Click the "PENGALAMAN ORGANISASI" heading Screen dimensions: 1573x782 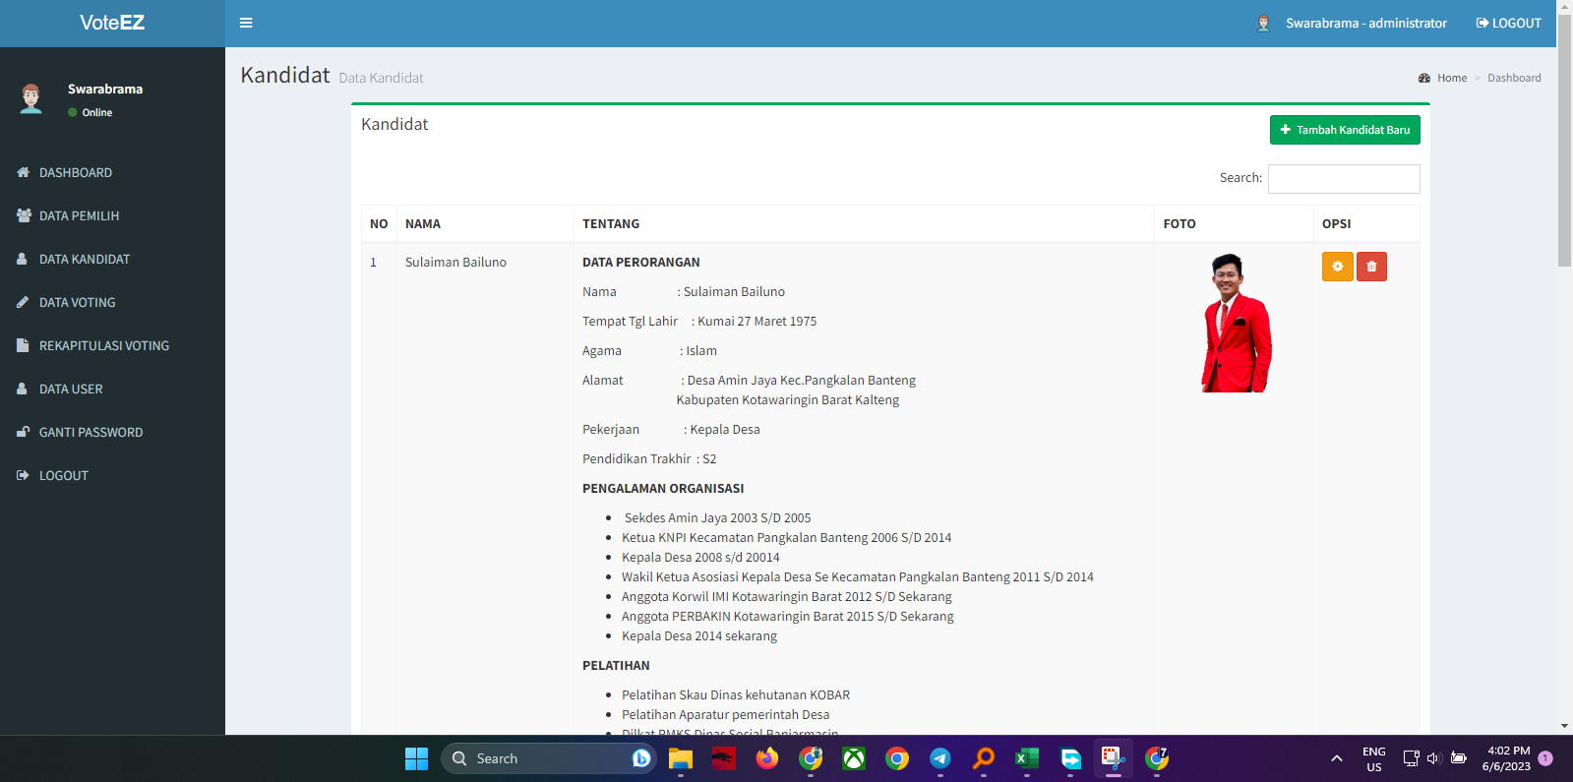pyautogui.click(x=663, y=489)
